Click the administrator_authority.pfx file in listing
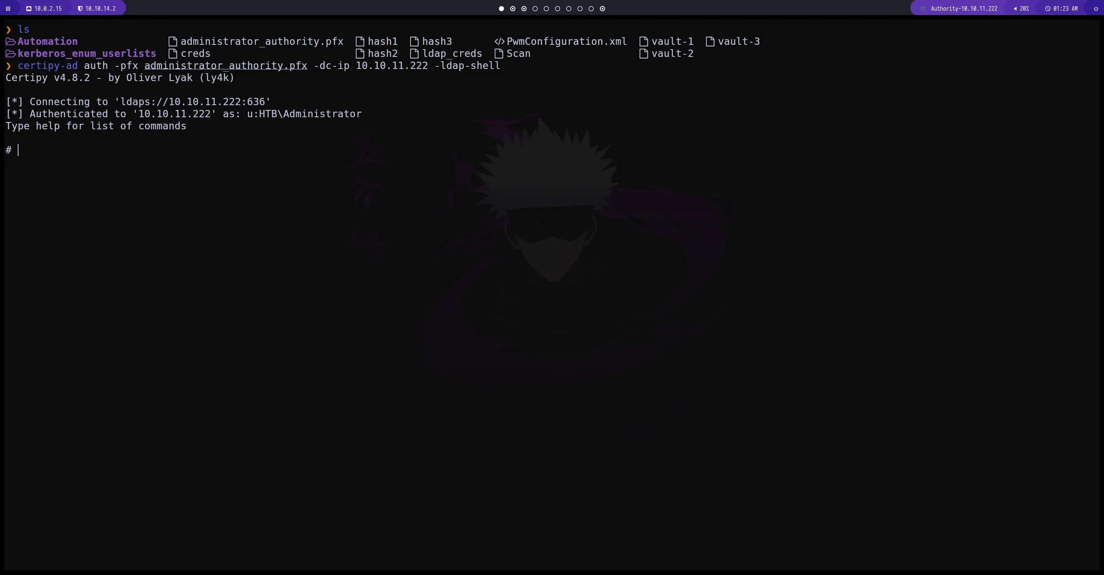 [261, 41]
